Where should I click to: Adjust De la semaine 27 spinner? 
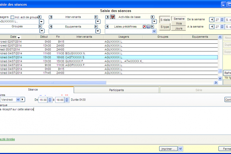(x=222, y=19)
